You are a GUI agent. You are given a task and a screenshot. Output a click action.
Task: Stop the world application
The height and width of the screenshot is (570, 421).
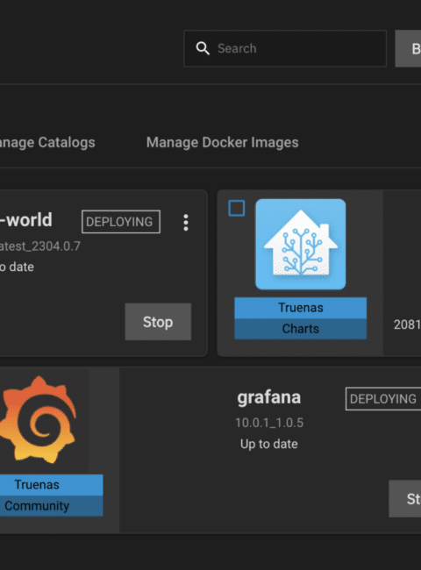pos(158,322)
